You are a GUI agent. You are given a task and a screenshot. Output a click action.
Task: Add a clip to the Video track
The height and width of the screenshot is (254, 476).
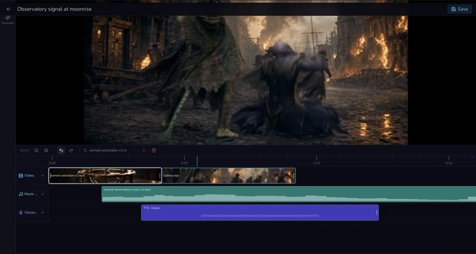pos(43,176)
